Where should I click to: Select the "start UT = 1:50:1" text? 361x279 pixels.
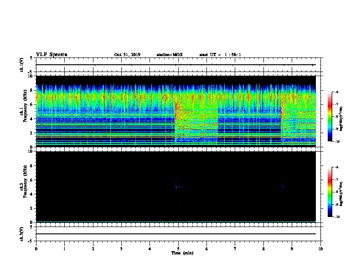tap(220, 55)
